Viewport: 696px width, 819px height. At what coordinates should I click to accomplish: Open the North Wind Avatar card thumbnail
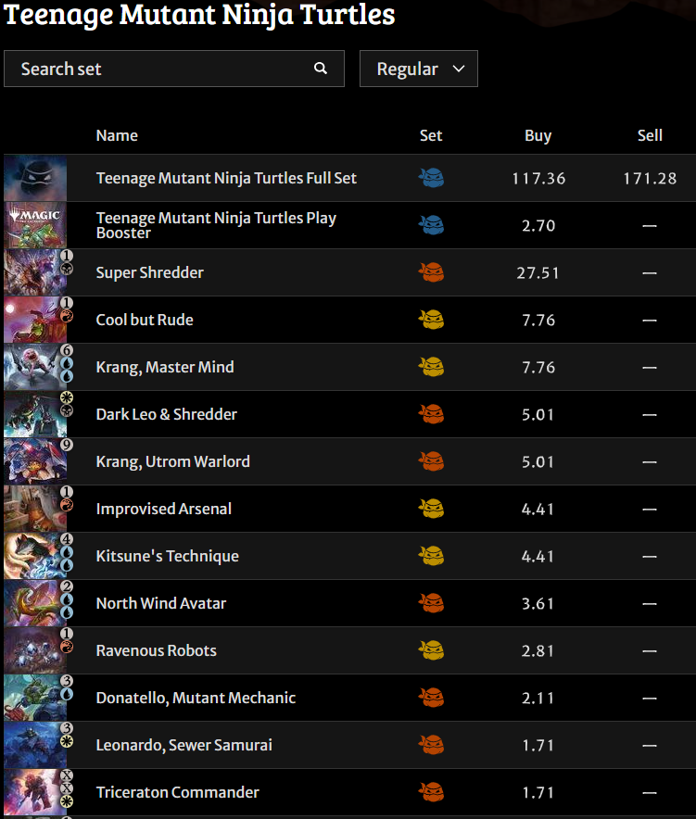35,603
